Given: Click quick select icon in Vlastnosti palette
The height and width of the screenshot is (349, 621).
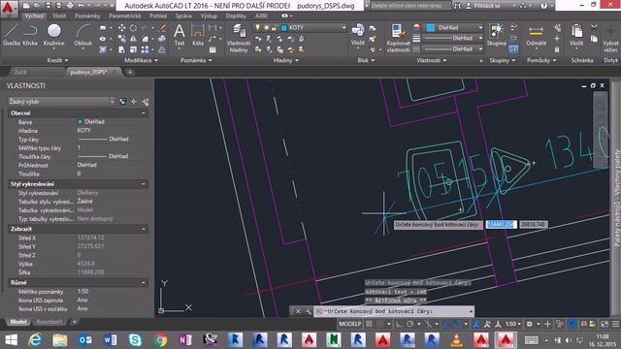Looking at the screenshot, I should [146, 102].
